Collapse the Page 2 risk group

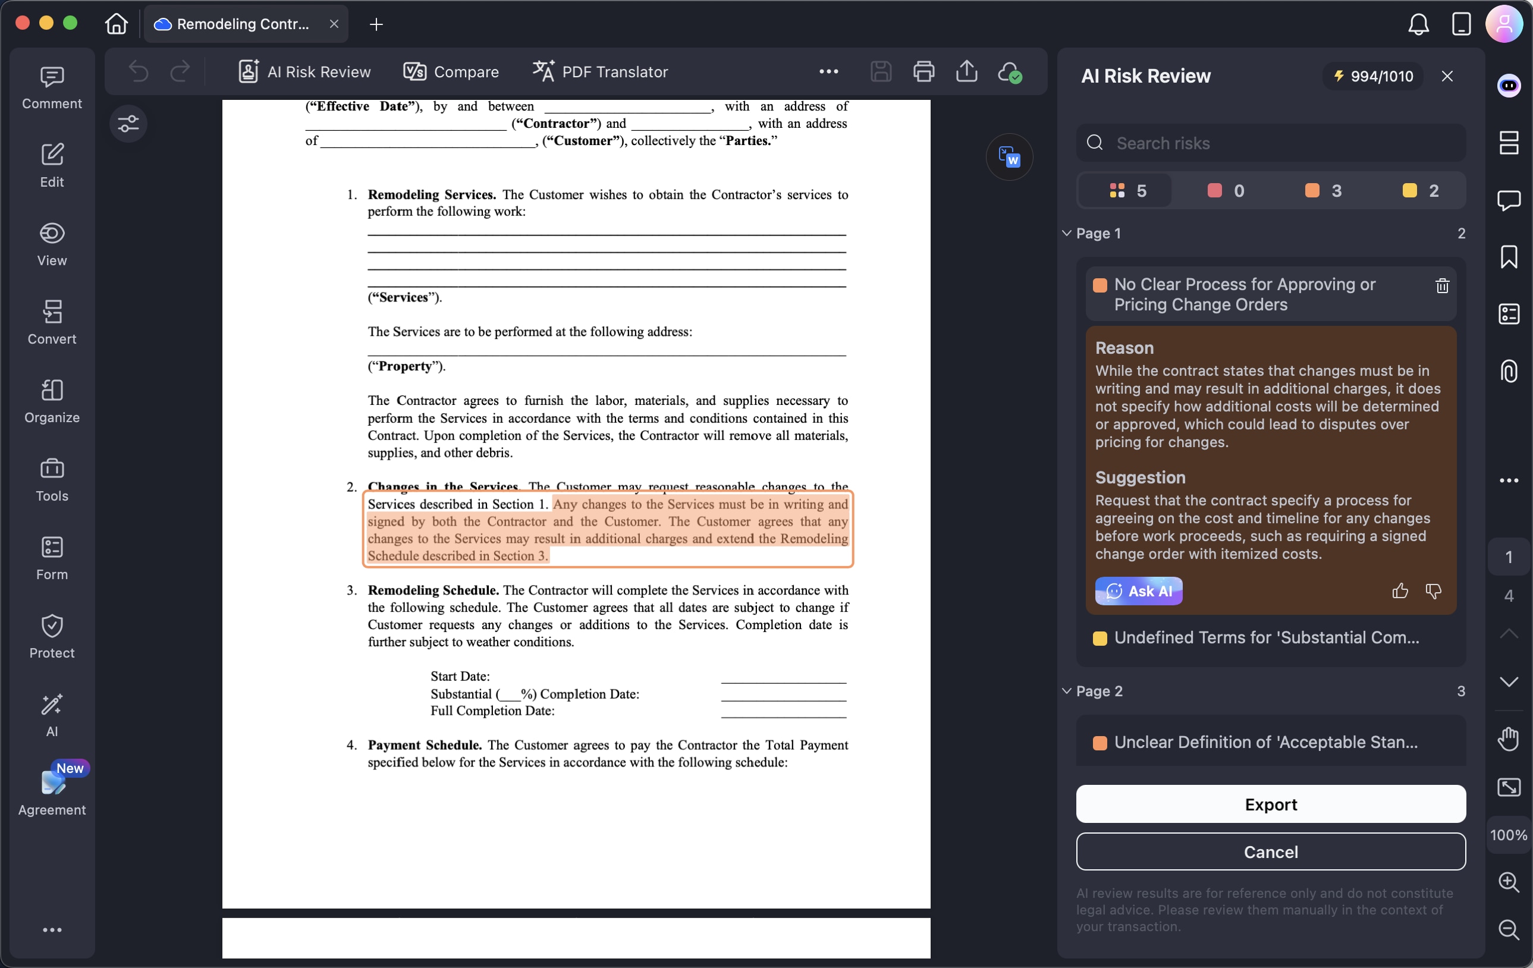1067,691
